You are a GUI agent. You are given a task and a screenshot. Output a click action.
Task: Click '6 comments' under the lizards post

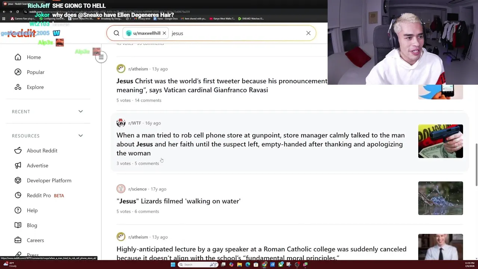(147, 211)
